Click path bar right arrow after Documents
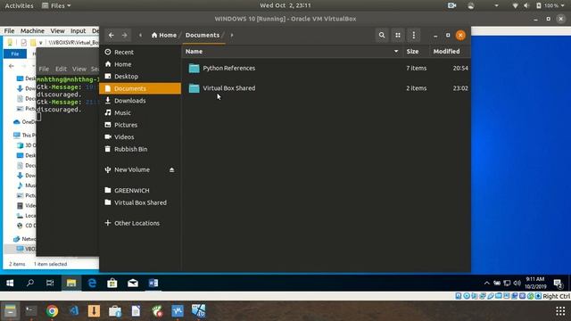Viewport: 571px width, 321px height. [232, 36]
